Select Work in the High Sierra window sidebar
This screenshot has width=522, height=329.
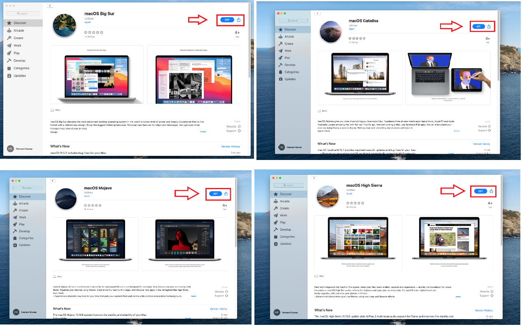284,215
